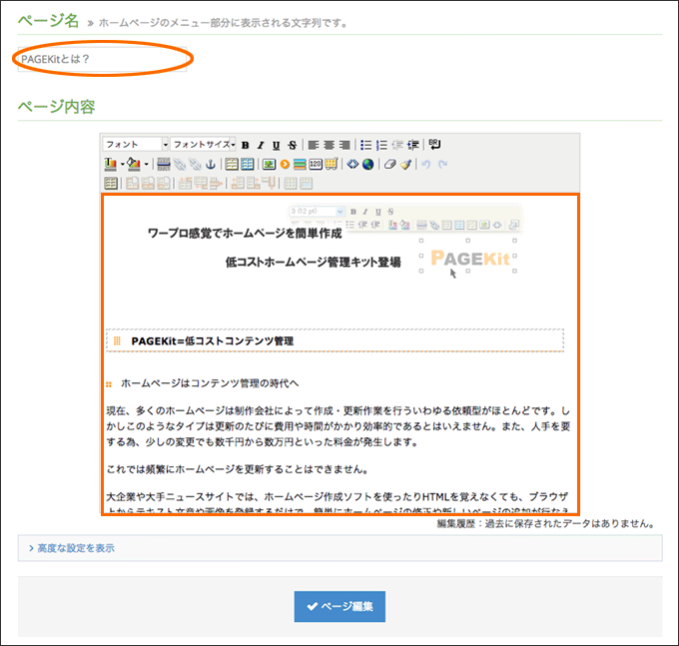679x646 pixels.
Task: Insert an image with the picture icon
Action: [269, 164]
